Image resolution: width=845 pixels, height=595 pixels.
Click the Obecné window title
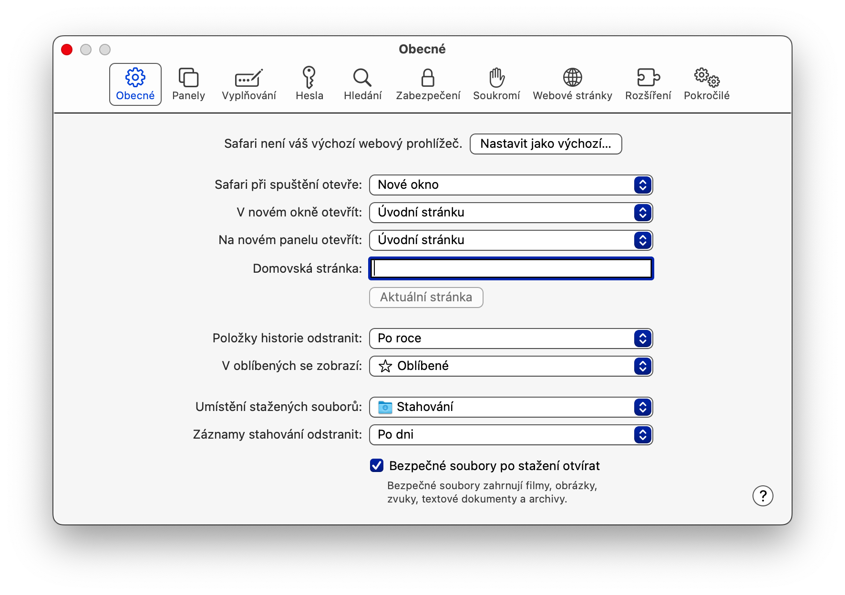pos(422,49)
